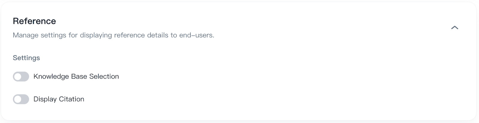Image resolution: width=479 pixels, height=123 pixels.
Task: Click the word "Knowledge" in the first setting
Action: [51, 76]
